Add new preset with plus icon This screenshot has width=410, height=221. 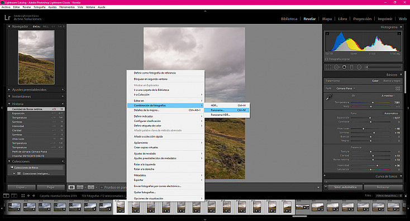(x=63, y=90)
